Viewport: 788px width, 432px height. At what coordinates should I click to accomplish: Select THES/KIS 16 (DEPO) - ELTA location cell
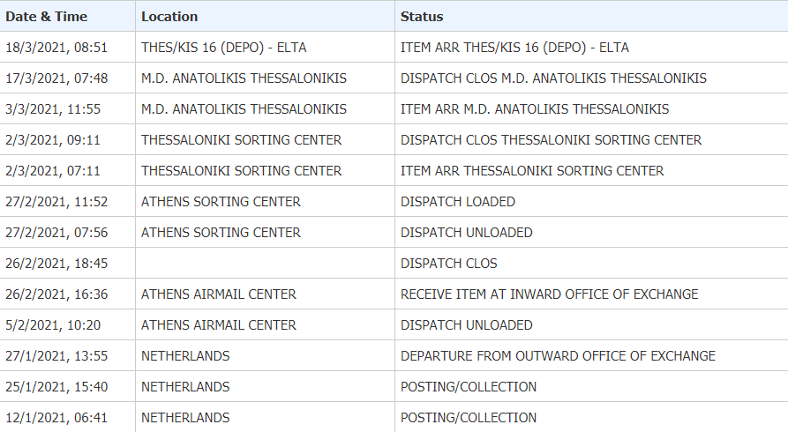tap(265, 48)
